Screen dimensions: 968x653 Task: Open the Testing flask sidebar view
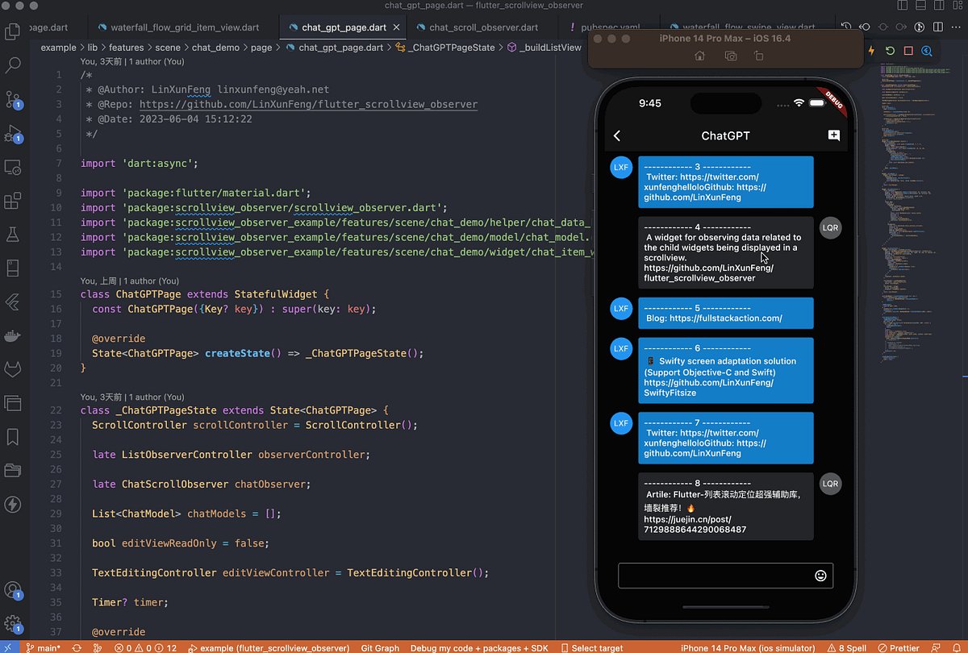click(x=14, y=234)
